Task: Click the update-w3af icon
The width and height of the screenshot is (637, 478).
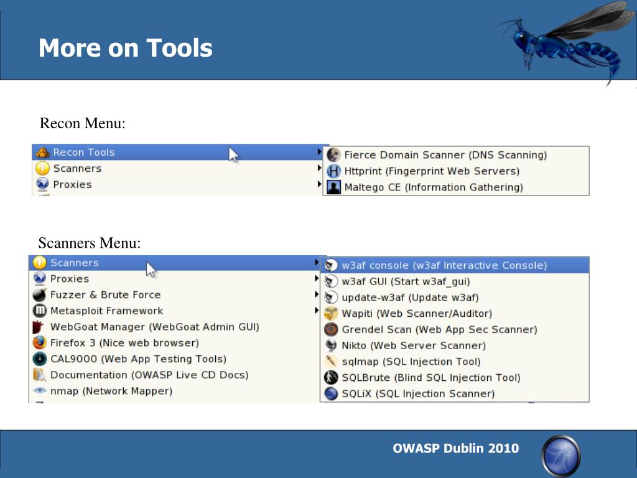Action: 331,298
